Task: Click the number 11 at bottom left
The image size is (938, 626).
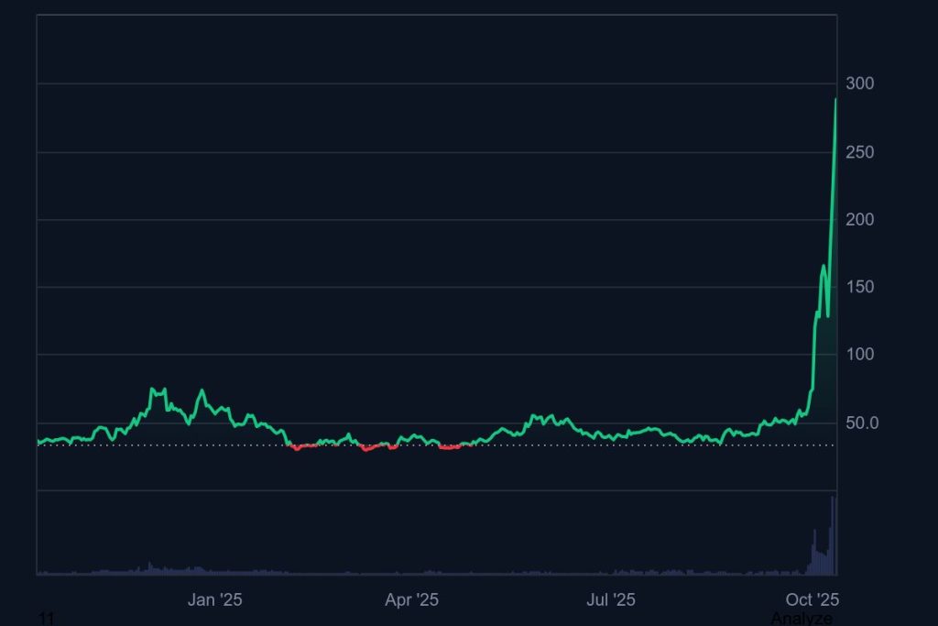Action: 47,620
